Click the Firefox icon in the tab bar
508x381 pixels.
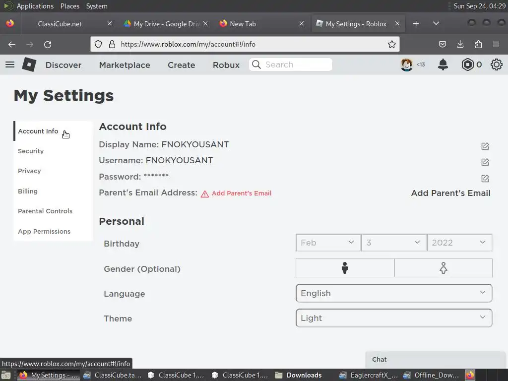point(10,23)
